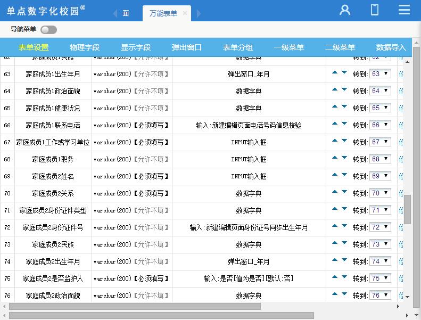Click the 修改 link in row 67
Screen dimensions: 421x320
point(401,142)
